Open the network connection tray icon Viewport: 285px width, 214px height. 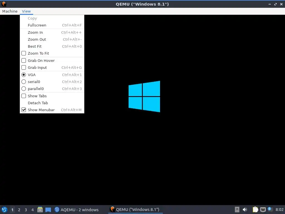coord(263,210)
